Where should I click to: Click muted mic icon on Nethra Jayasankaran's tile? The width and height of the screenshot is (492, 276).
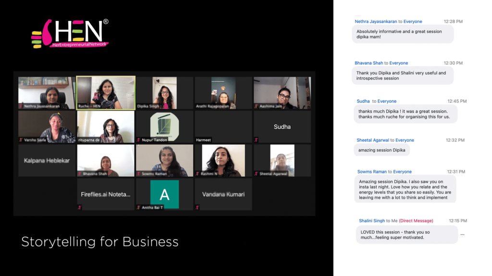[21, 106]
